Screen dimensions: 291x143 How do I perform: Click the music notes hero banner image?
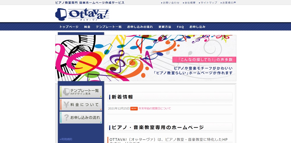[x=146, y=58]
